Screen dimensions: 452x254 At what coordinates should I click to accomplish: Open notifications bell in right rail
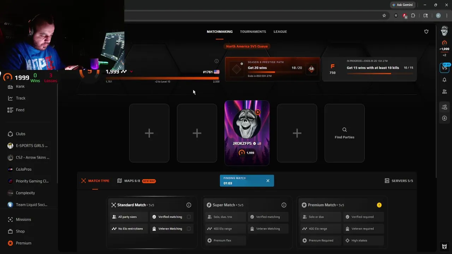tap(444, 80)
